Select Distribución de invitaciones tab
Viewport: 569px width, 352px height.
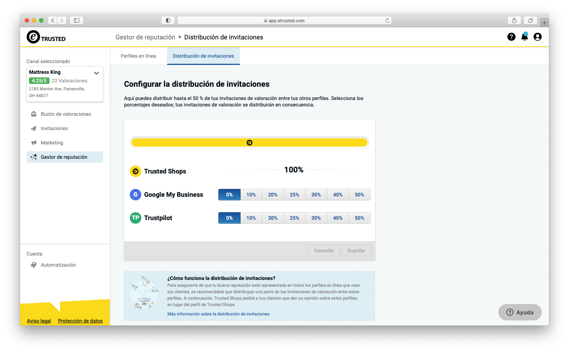click(203, 56)
